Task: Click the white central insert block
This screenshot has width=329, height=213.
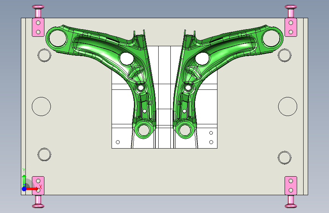Action: click(x=165, y=97)
